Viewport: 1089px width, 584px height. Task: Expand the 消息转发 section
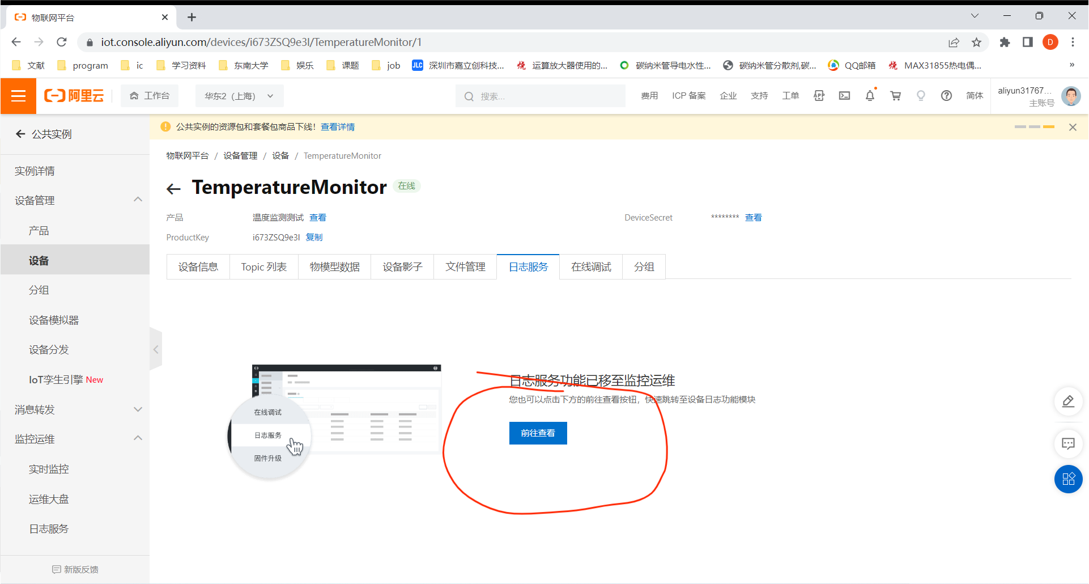pos(138,409)
